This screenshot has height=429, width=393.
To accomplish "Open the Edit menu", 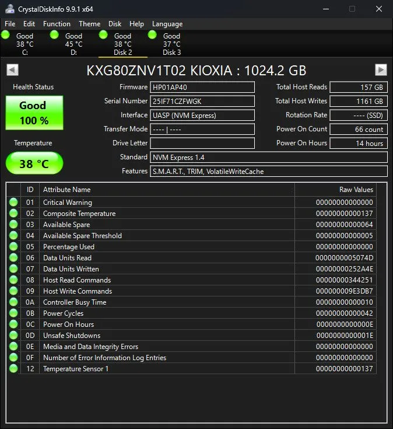I will point(29,24).
